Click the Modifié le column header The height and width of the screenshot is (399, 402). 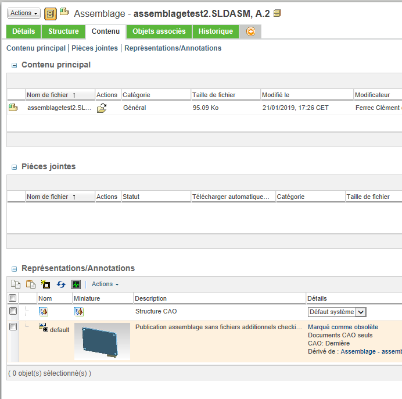[x=307, y=95]
